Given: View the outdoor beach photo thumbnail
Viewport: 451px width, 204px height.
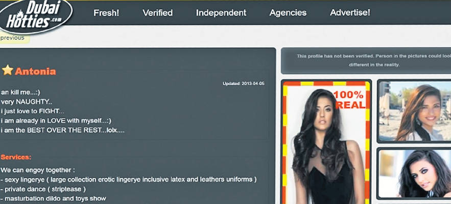Looking at the screenshot, I should [414, 111].
